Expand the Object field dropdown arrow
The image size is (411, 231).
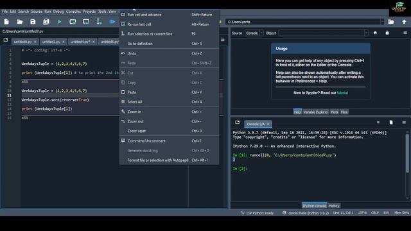click(366, 33)
